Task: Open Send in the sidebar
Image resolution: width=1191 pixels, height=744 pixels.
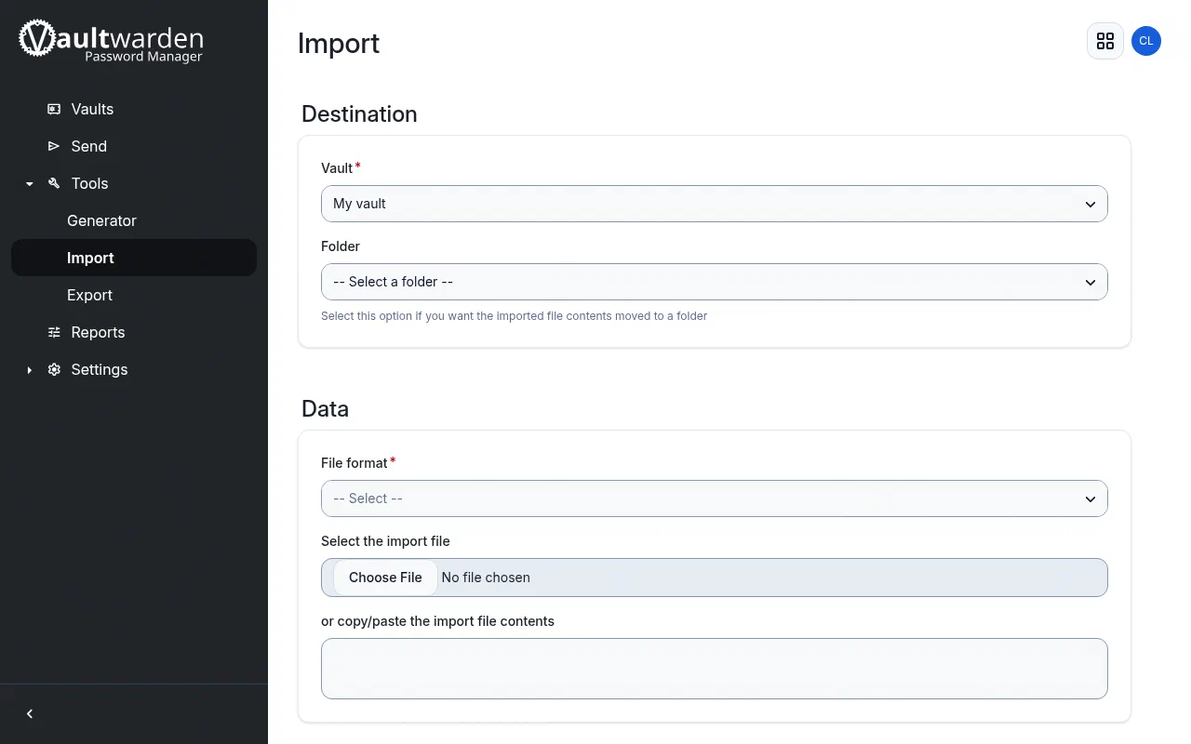Action: tap(89, 146)
